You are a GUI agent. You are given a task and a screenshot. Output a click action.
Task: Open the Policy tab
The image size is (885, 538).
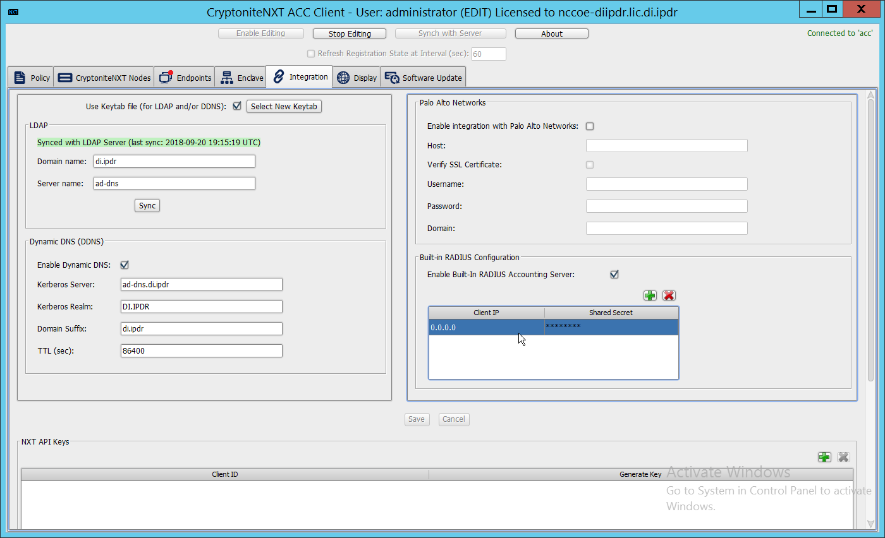tap(32, 78)
